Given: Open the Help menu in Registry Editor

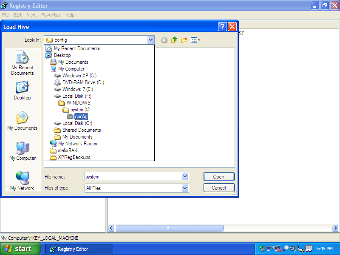Looking at the screenshot, I should (70, 15).
